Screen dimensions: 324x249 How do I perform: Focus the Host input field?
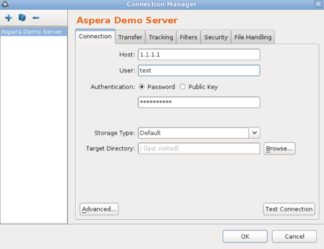point(199,54)
